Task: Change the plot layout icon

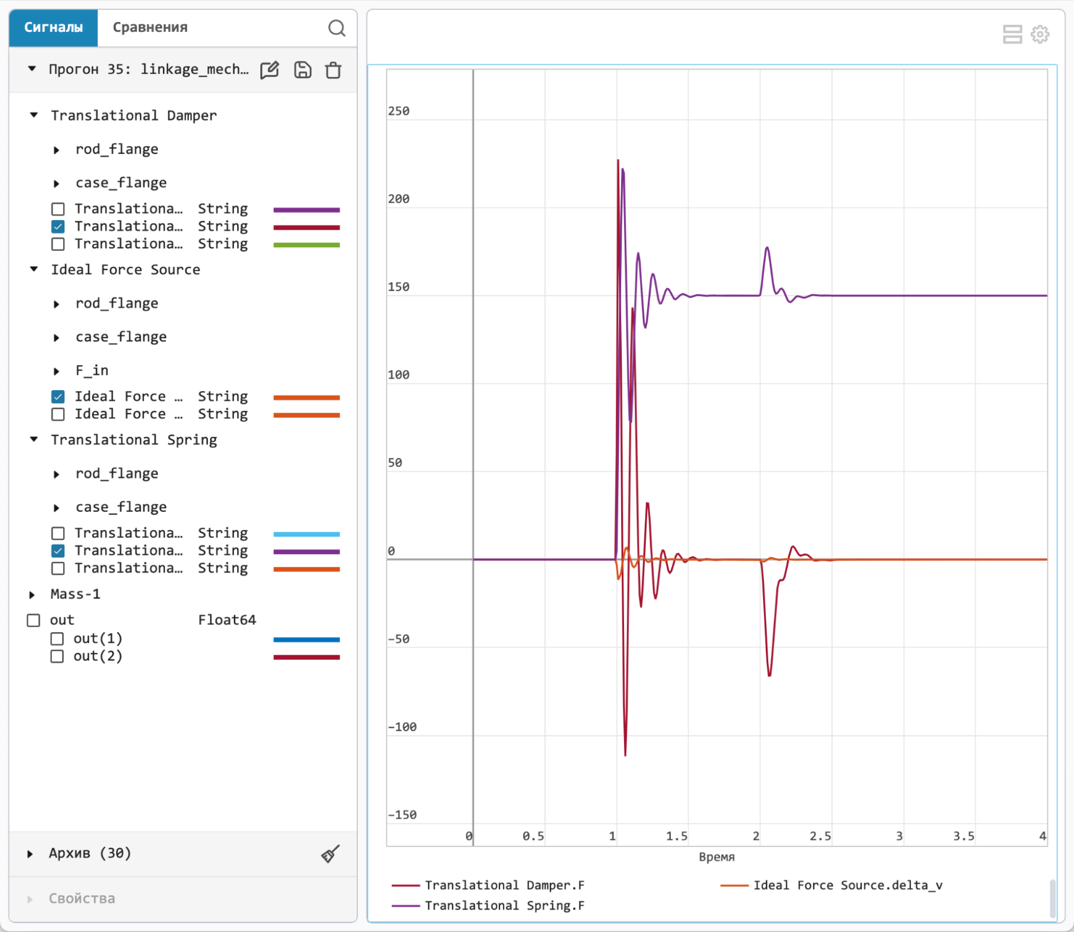Action: [x=1013, y=34]
